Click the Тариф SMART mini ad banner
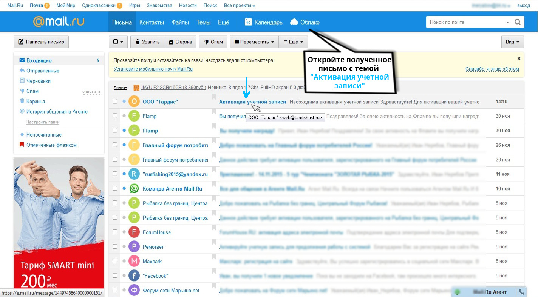 (x=59, y=223)
